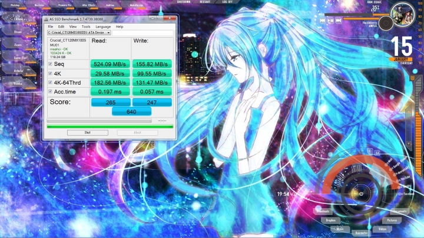Viewport: 424px width, 238px height.
Task: Skip to next track in music player
Action: click(x=338, y=20)
